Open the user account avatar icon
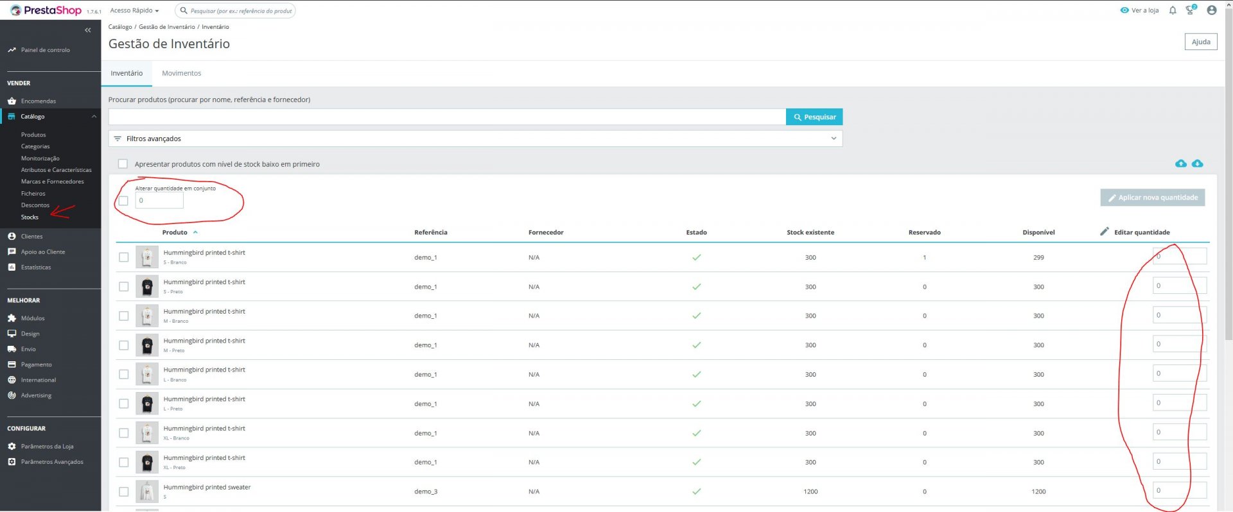The width and height of the screenshot is (1233, 512). click(x=1212, y=10)
